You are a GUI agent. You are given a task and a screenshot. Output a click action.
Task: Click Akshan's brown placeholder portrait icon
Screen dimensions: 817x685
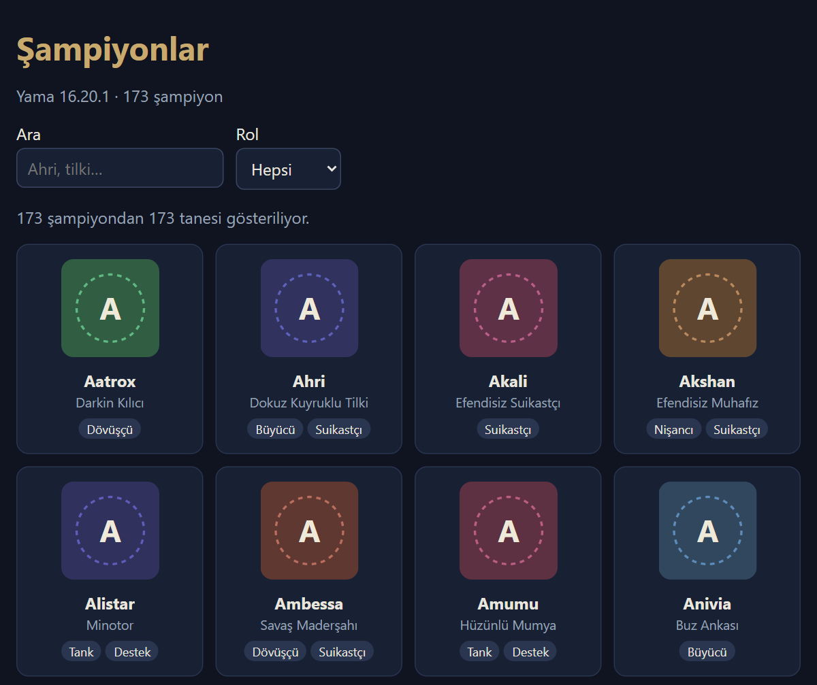[708, 308]
